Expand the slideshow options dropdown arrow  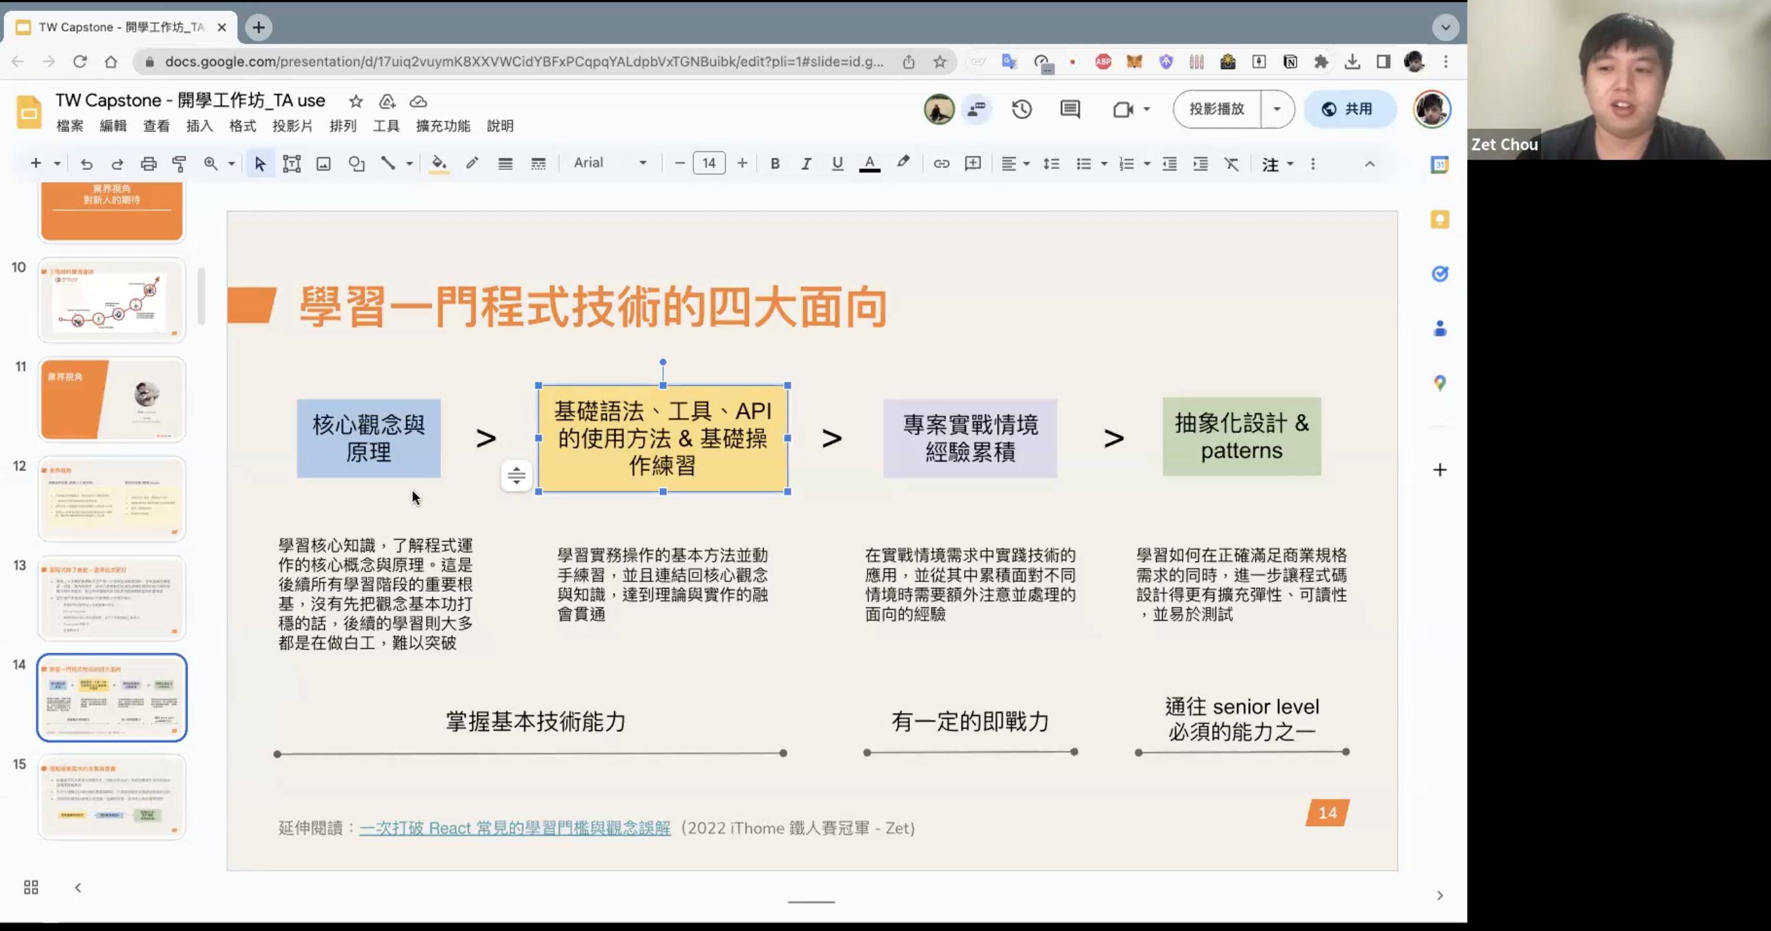click(x=1277, y=109)
